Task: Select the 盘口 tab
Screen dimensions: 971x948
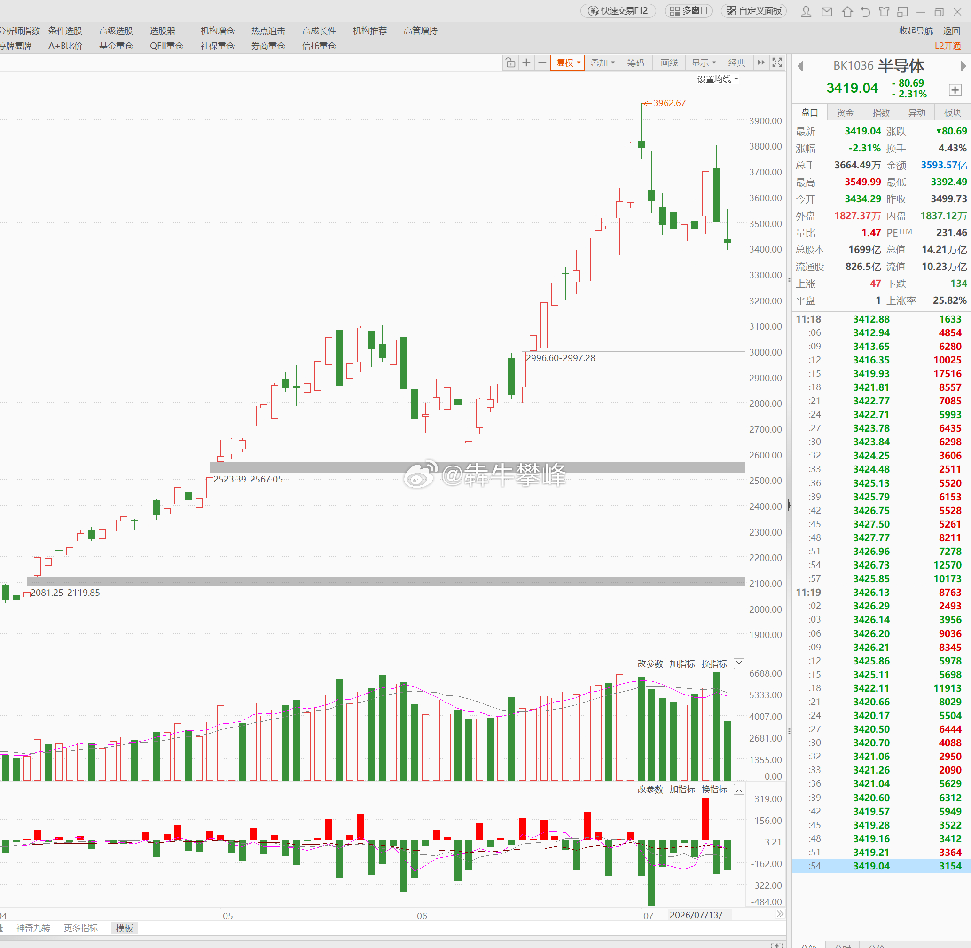Action: (x=810, y=112)
